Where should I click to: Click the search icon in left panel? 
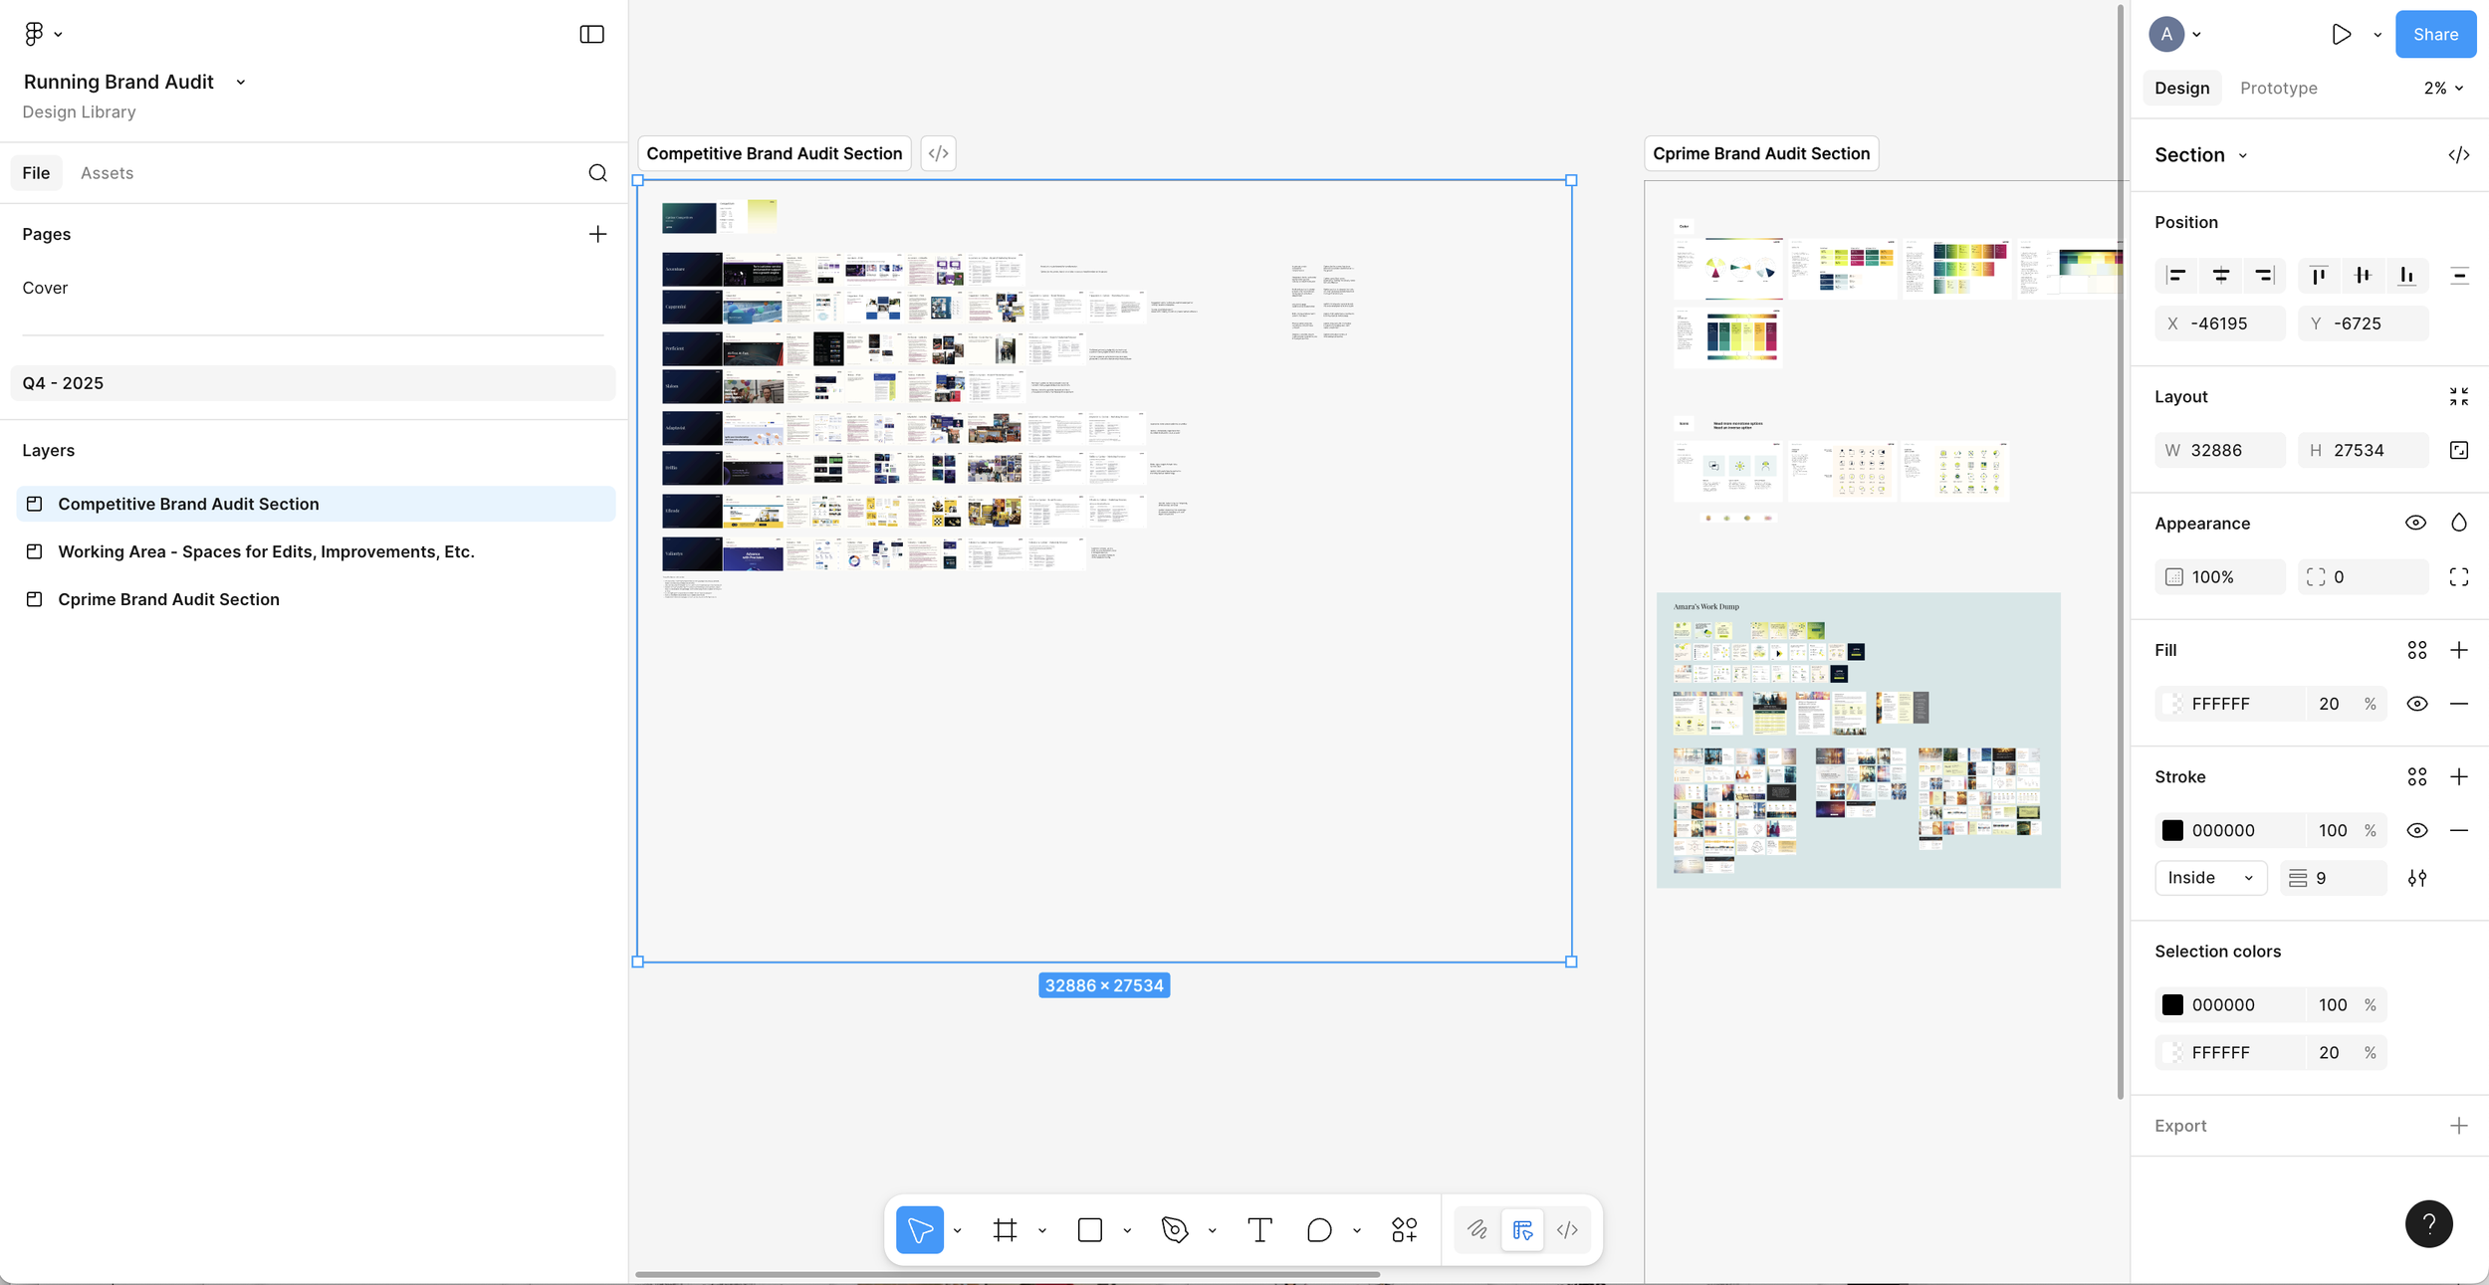[597, 173]
